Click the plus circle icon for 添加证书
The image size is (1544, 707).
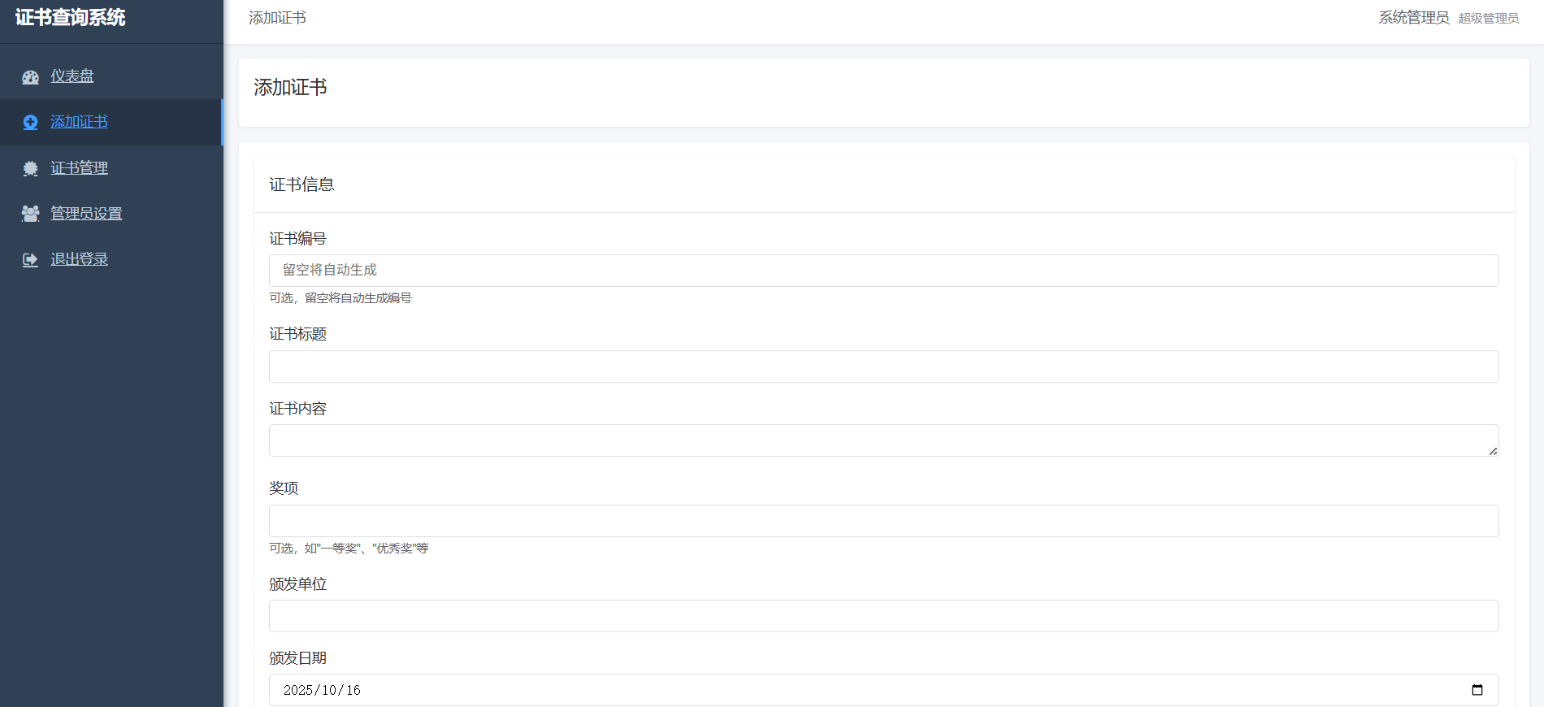30,123
